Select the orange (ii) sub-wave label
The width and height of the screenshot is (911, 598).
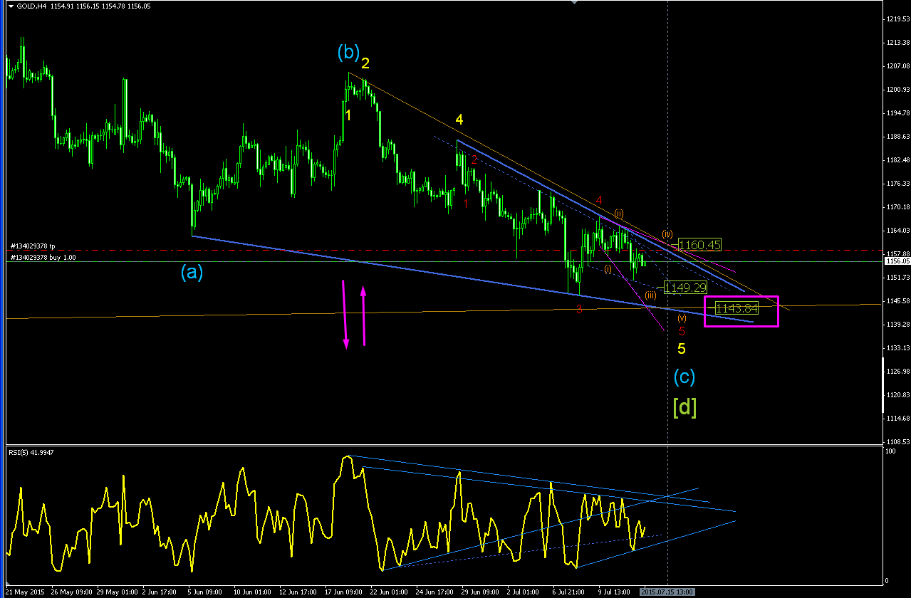[619, 213]
